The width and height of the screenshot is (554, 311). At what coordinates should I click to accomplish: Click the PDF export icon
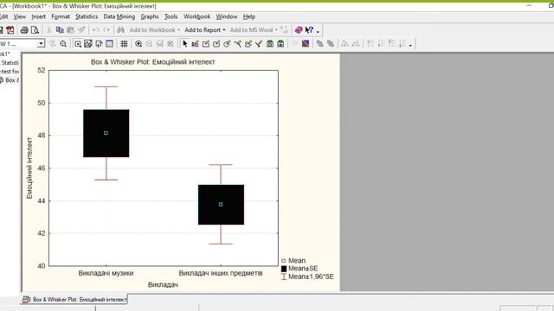pos(10,30)
